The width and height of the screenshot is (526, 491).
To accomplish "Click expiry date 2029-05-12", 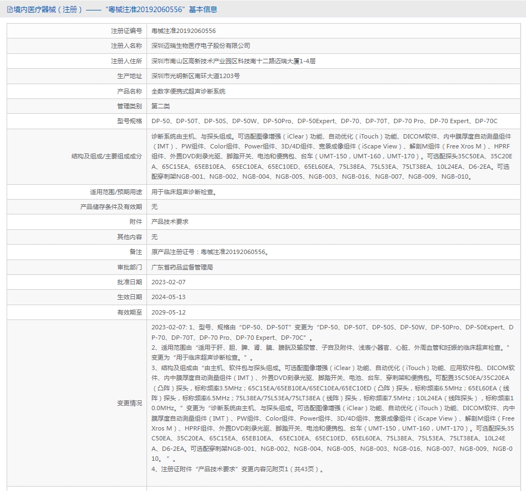I will tap(169, 312).
